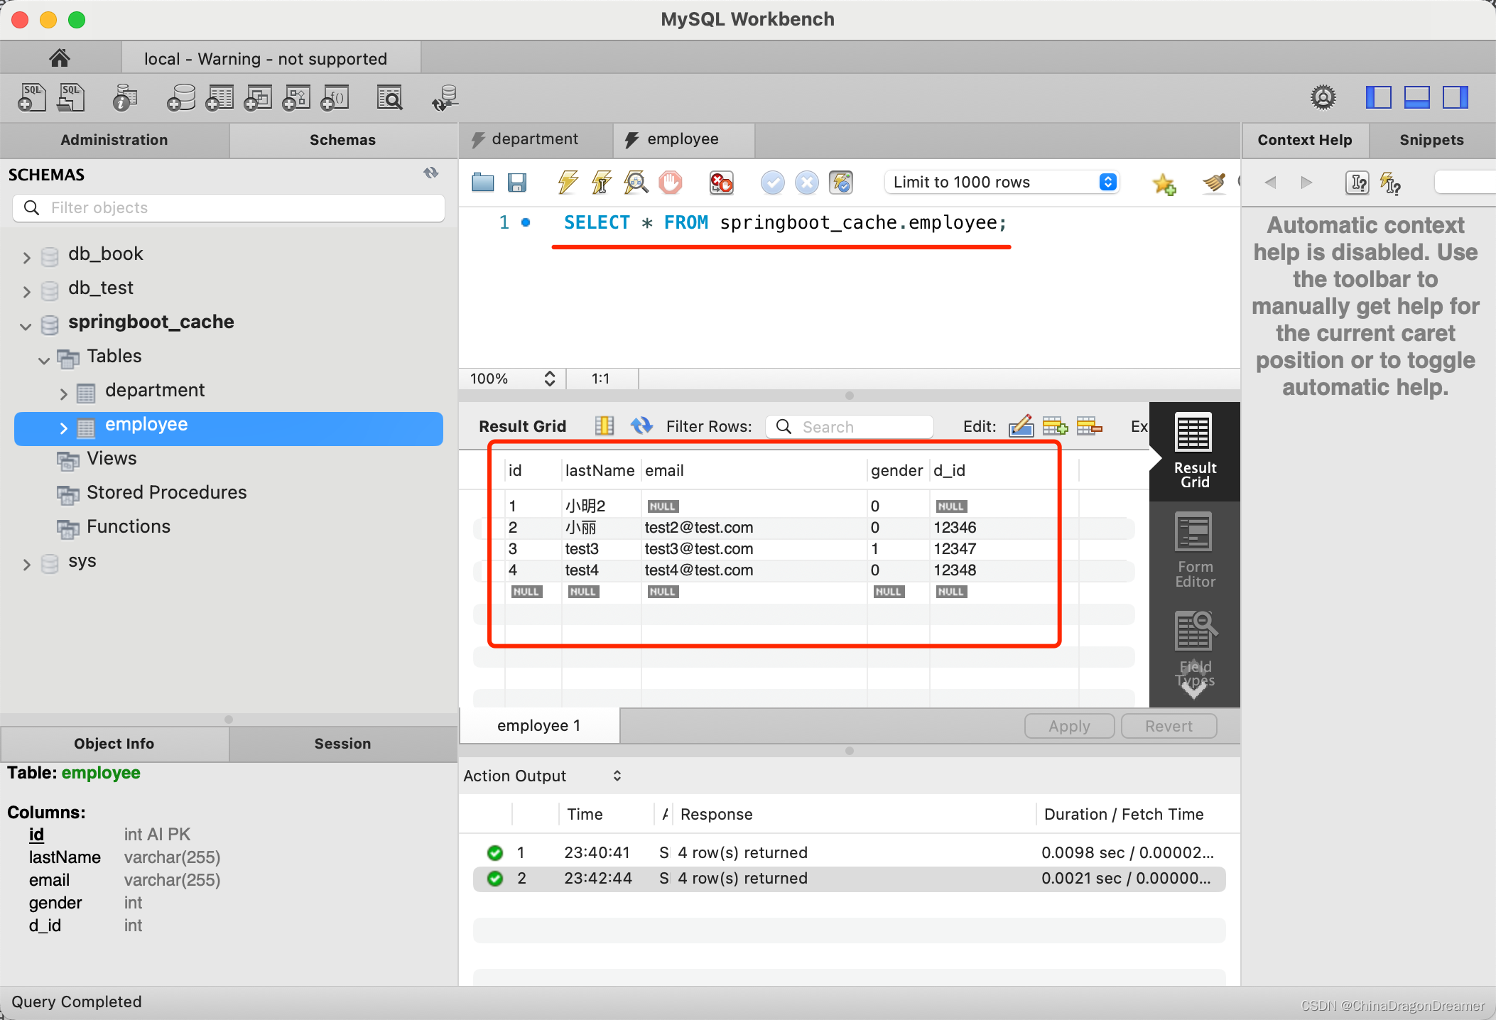Delete selected rows icon
This screenshot has width=1496, height=1020.
(x=1089, y=425)
